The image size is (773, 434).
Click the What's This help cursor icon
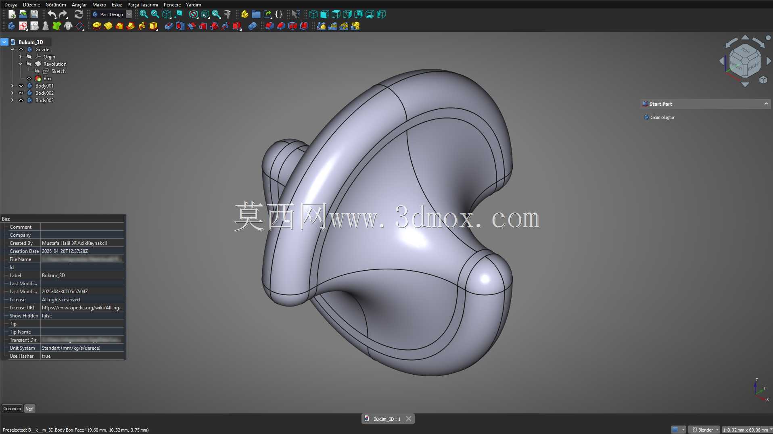click(x=296, y=15)
